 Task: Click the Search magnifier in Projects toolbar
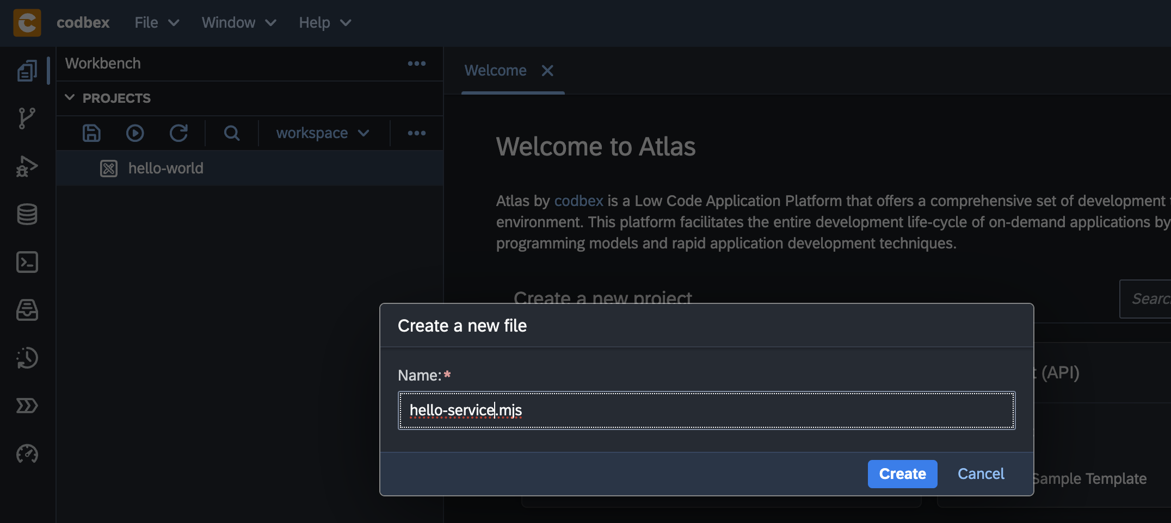[232, 133]
